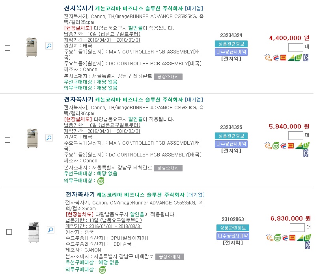This screenshot has height=274, width=319.
Task: Click magnifier icon beside C35930KG copier image
Action: point(49,138)
